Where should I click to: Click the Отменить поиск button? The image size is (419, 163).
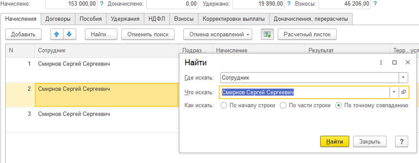148,34
